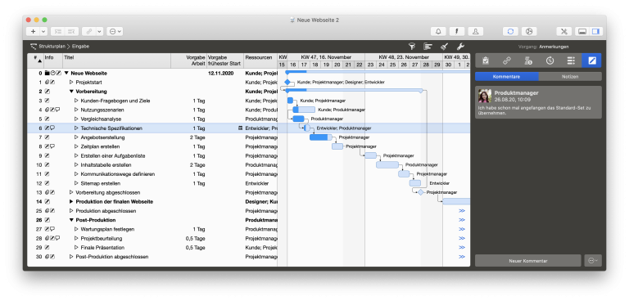Open the wrench view settings

[x=460, y=47]
